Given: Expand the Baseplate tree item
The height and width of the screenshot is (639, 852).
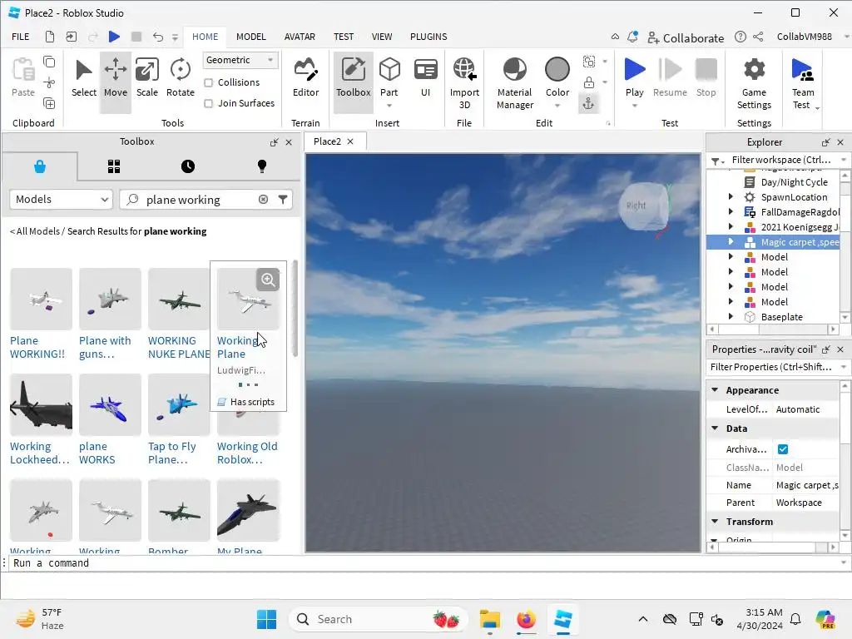Looking at the screenshot, I should pyautogui.click(x=731, y=316).
